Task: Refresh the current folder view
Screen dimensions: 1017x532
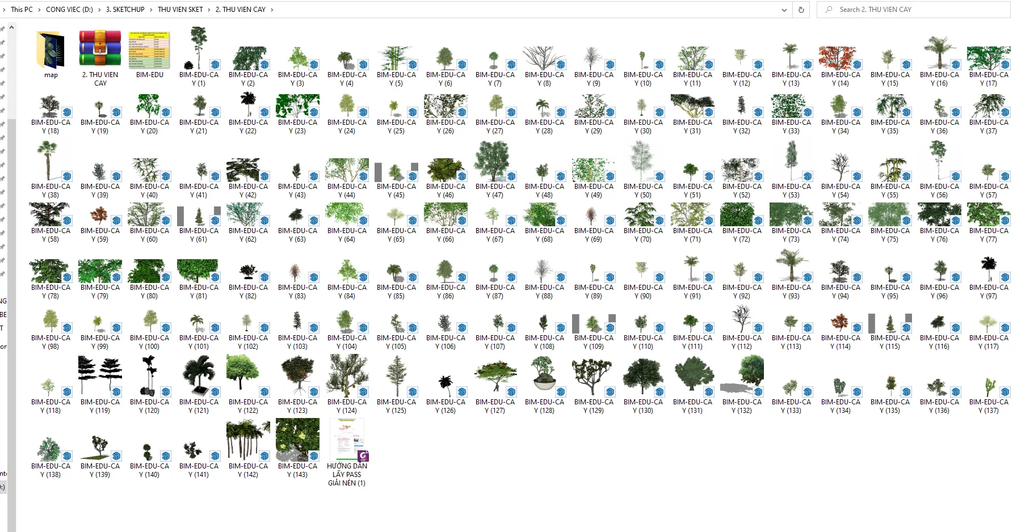Action: click(801, 10)
